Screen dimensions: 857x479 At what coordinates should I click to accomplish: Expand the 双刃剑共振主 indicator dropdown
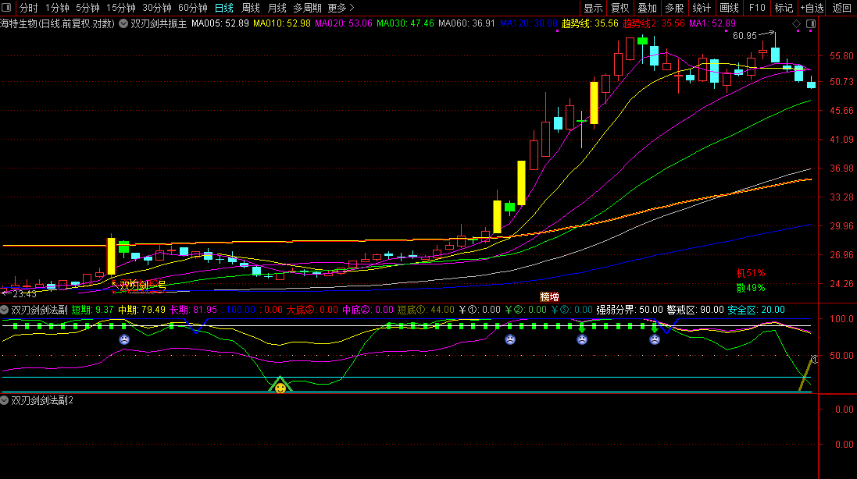[x=123, y=23]
